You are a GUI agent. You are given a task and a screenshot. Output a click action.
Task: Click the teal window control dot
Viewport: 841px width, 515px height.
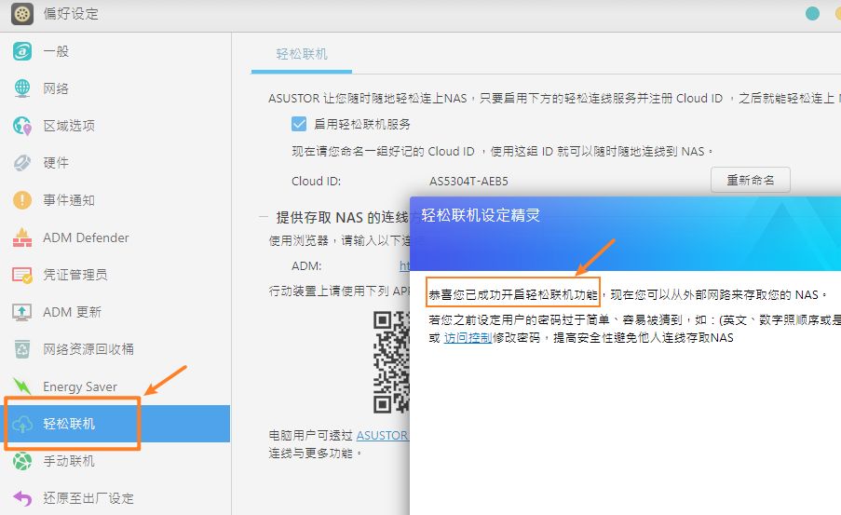click(x=812, y=14)
